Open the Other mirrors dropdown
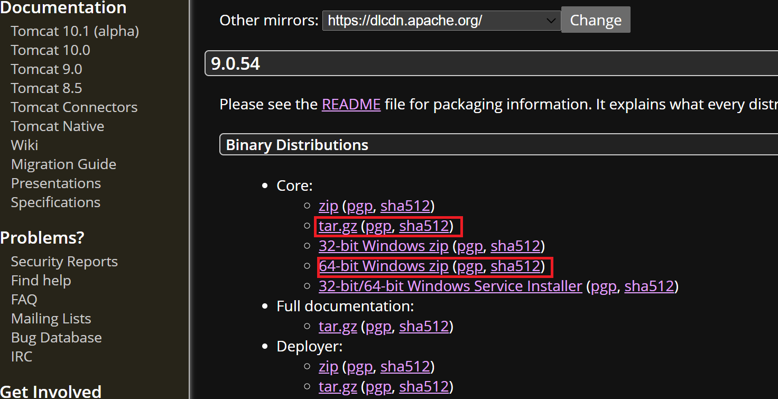Image resolution: width=778 pixels, height=399 pixels. click(441, 21)
